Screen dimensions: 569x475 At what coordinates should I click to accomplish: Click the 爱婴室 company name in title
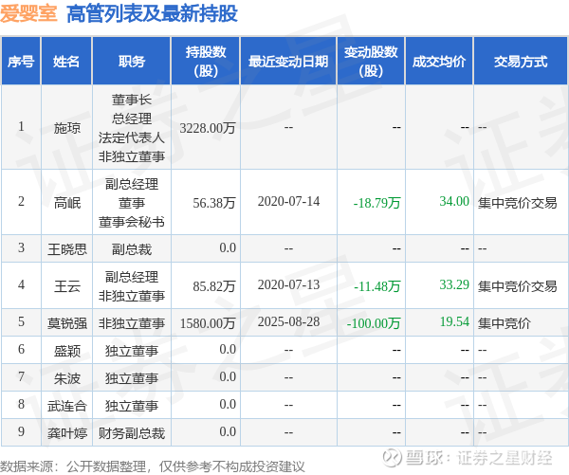click(28, 14)
